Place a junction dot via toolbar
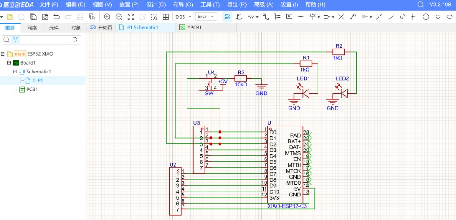This screenshot has width=456, height=220. 301,17
